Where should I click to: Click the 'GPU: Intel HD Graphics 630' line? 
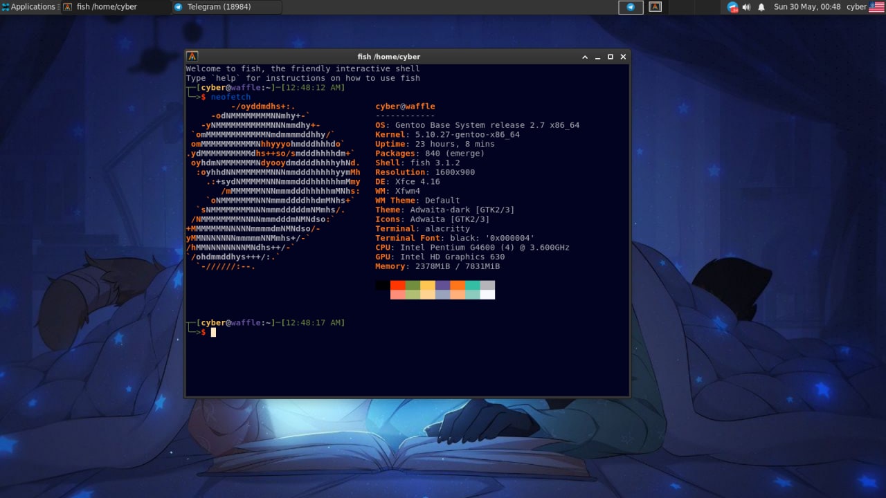pyautogui.click(x=440, y=257)
